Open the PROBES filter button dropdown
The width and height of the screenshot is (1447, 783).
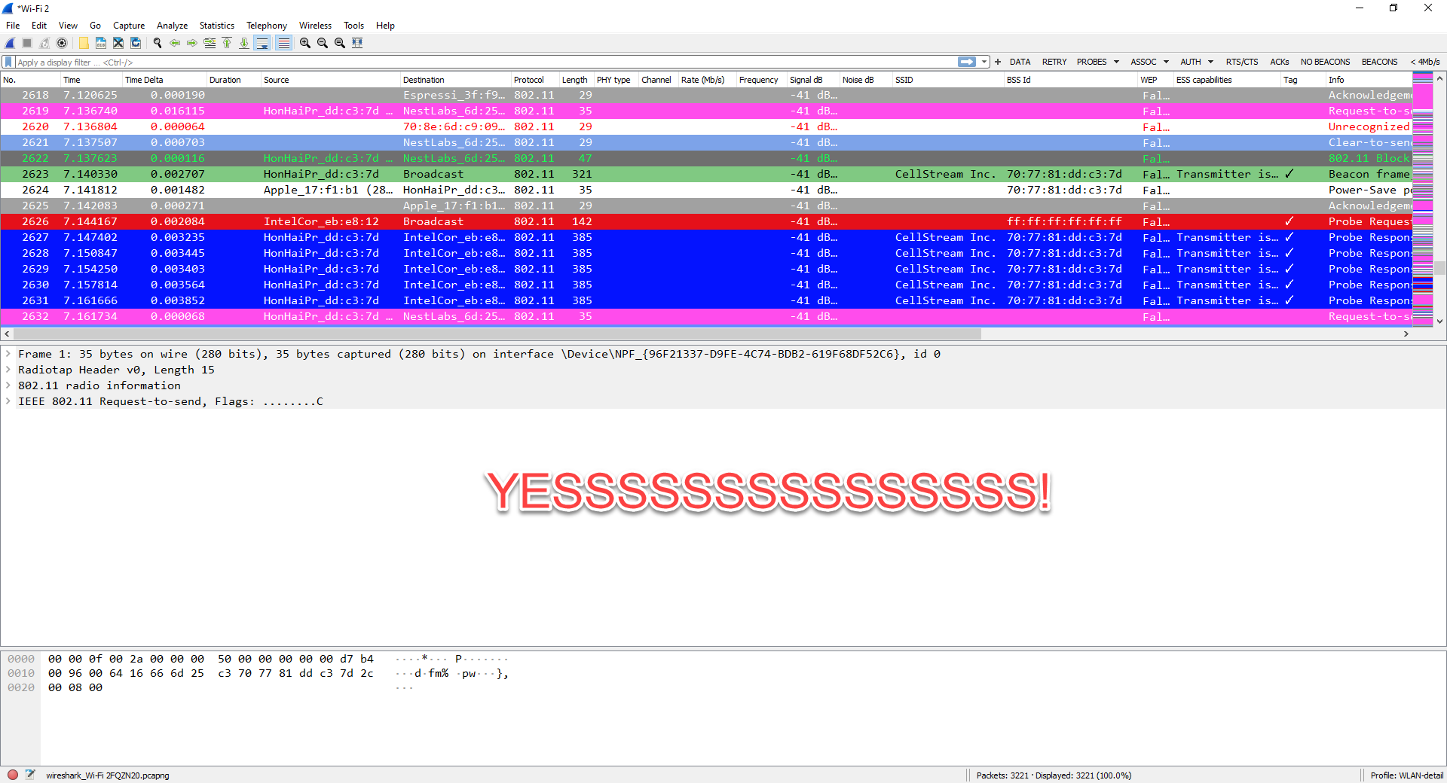1116,62
